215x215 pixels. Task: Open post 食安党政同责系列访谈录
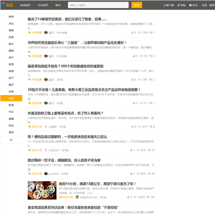point(73,207)
